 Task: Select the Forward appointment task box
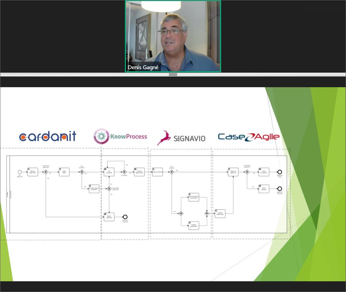139,172
